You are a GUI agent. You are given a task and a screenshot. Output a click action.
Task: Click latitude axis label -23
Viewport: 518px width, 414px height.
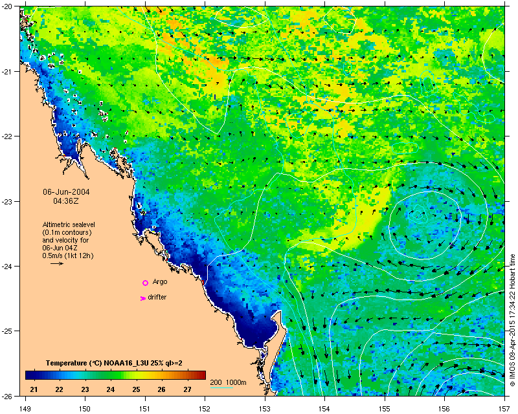tap(6, 201)
